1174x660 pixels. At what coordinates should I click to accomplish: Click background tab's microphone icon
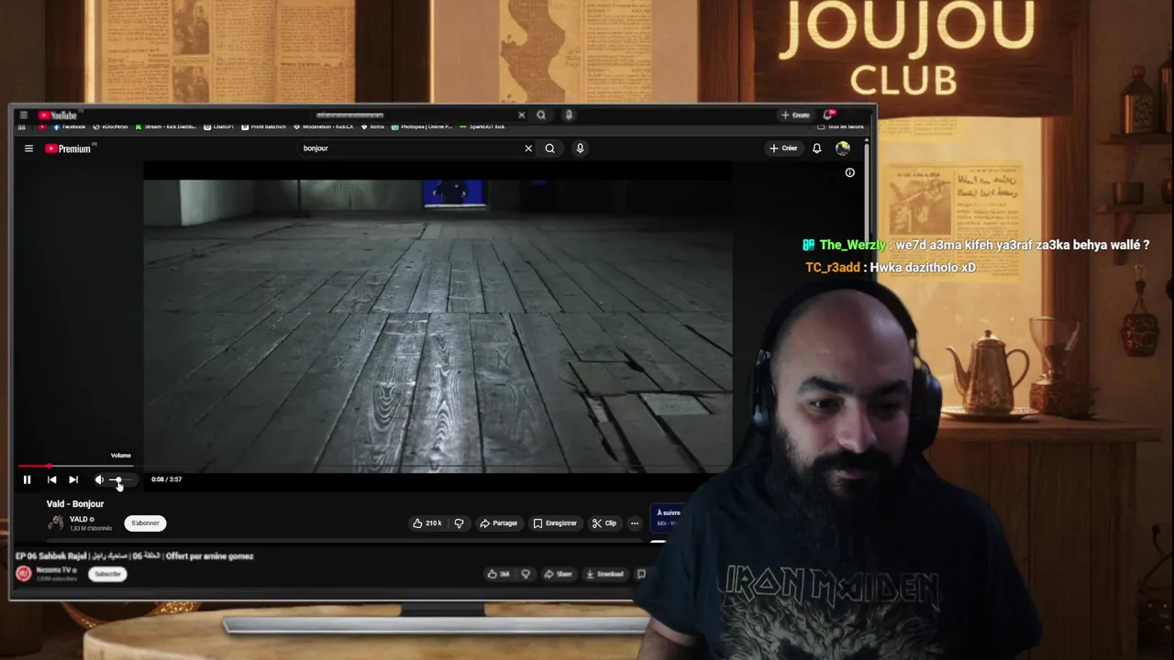[569, 115]
